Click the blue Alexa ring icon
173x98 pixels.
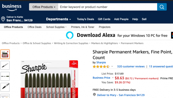[x=70, y=35]
